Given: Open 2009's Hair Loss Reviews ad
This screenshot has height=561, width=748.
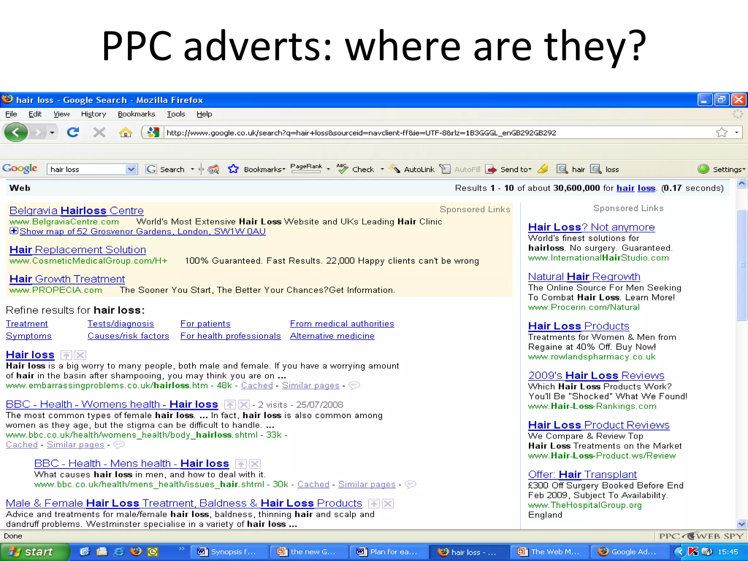Looking at the screenshot, I should (x=596, y=375).
